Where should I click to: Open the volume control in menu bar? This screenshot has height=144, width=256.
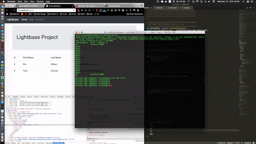click(209, 2)
